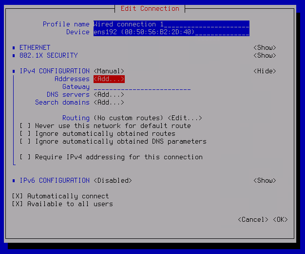Expand the ETHERNET section with Show
This screenshot has width=305, height=254.
[x=265, y=48]
